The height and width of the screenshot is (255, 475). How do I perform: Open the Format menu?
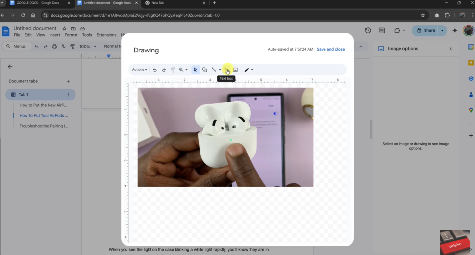(71, 35)
